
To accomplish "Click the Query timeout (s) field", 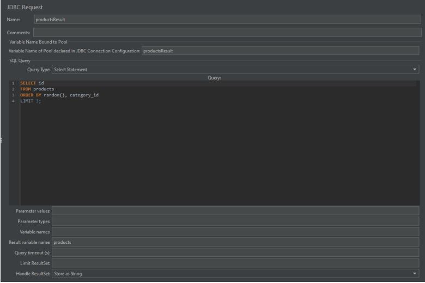I will click(x=234, y=252).
